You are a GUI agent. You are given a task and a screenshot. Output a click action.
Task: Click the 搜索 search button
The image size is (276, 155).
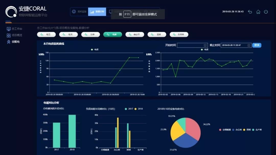point(257,45)
